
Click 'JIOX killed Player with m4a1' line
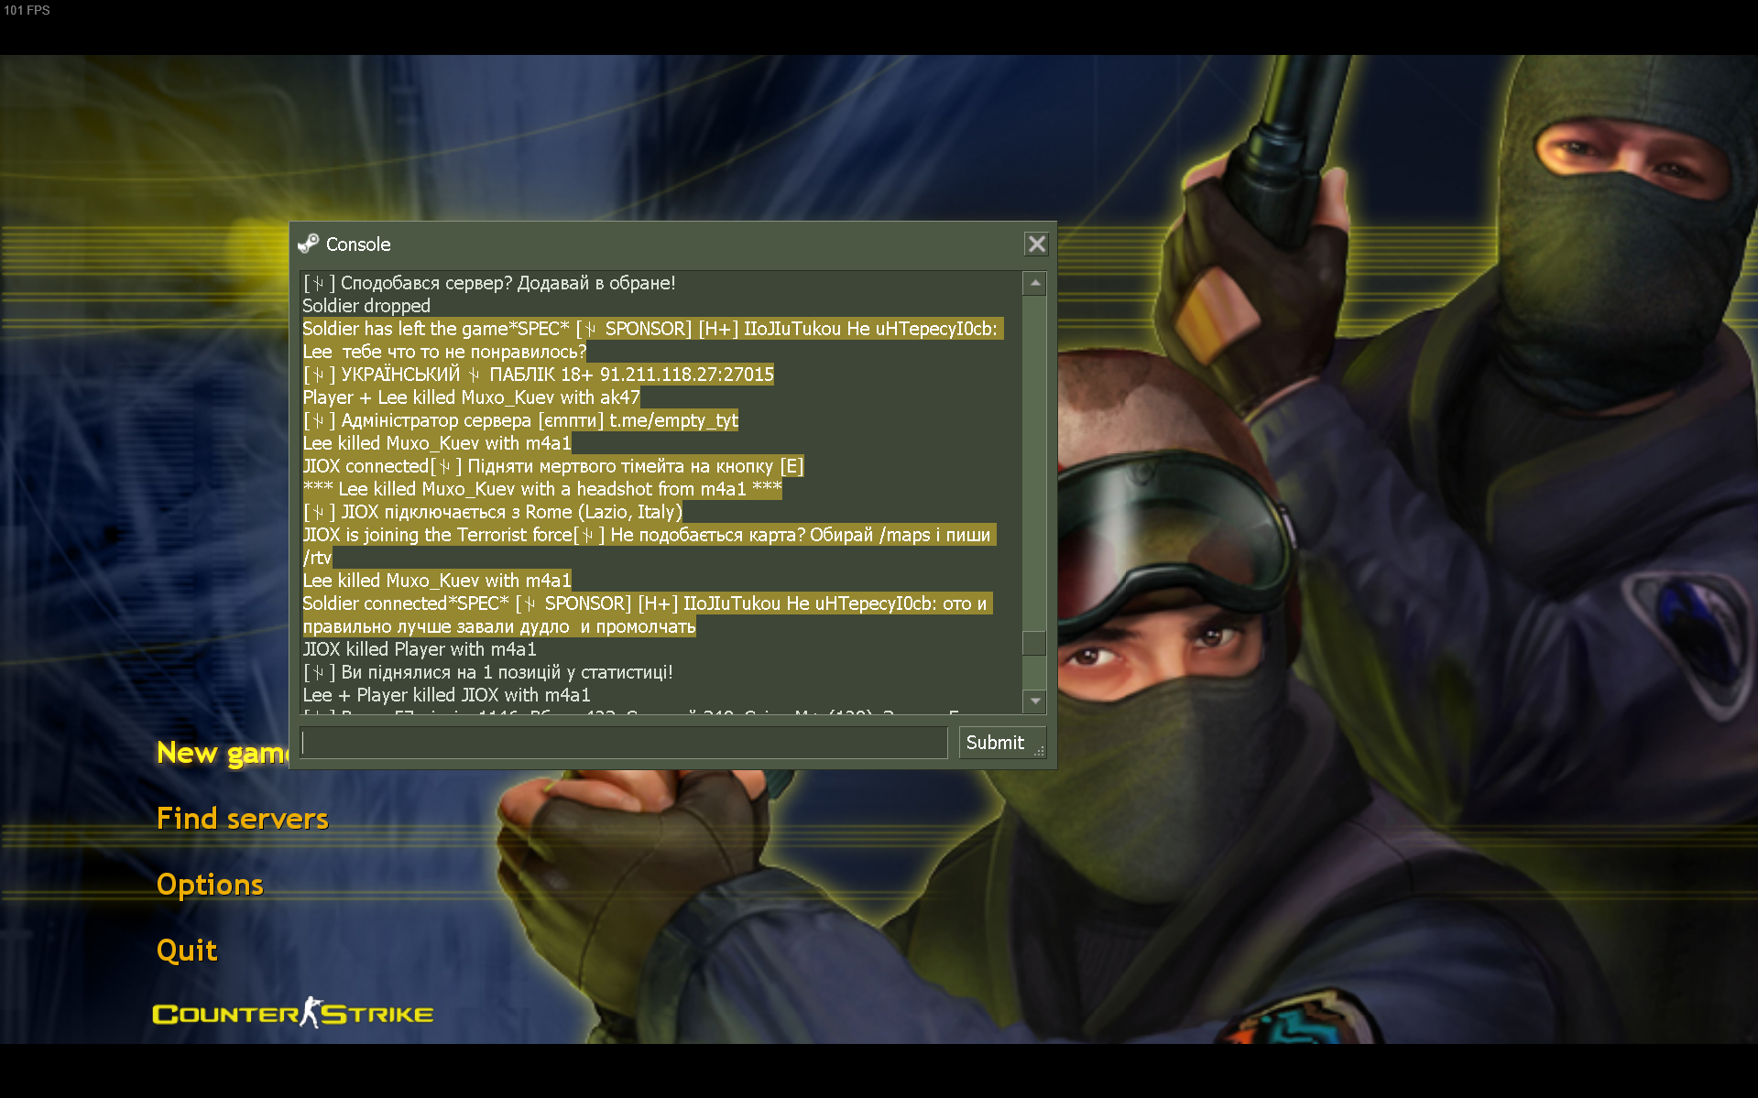420,649
